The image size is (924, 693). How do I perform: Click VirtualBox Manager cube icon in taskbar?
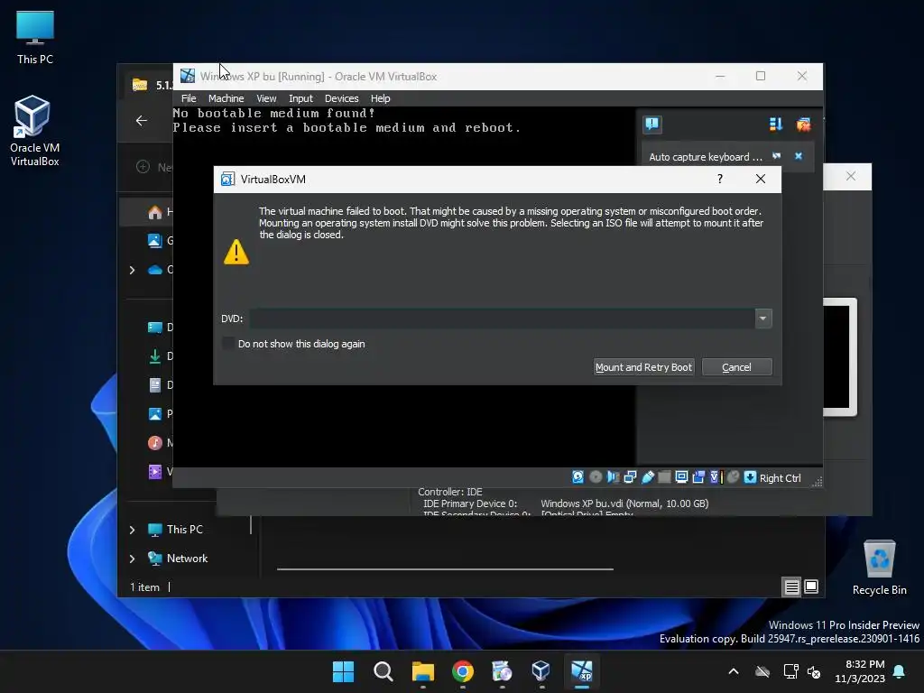tap(541, 671)
